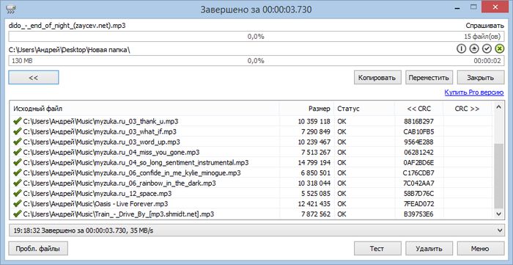Click size value 7 872 562

tap(316, 214)
